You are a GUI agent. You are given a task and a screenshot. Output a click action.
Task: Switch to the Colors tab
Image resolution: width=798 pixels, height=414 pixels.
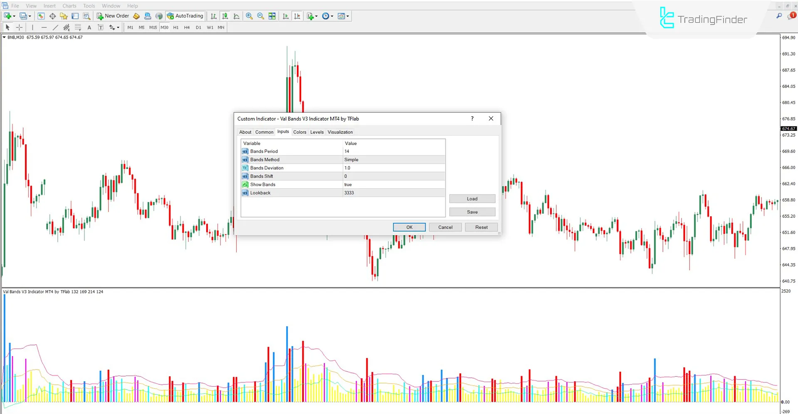click(x=299, y=132)
